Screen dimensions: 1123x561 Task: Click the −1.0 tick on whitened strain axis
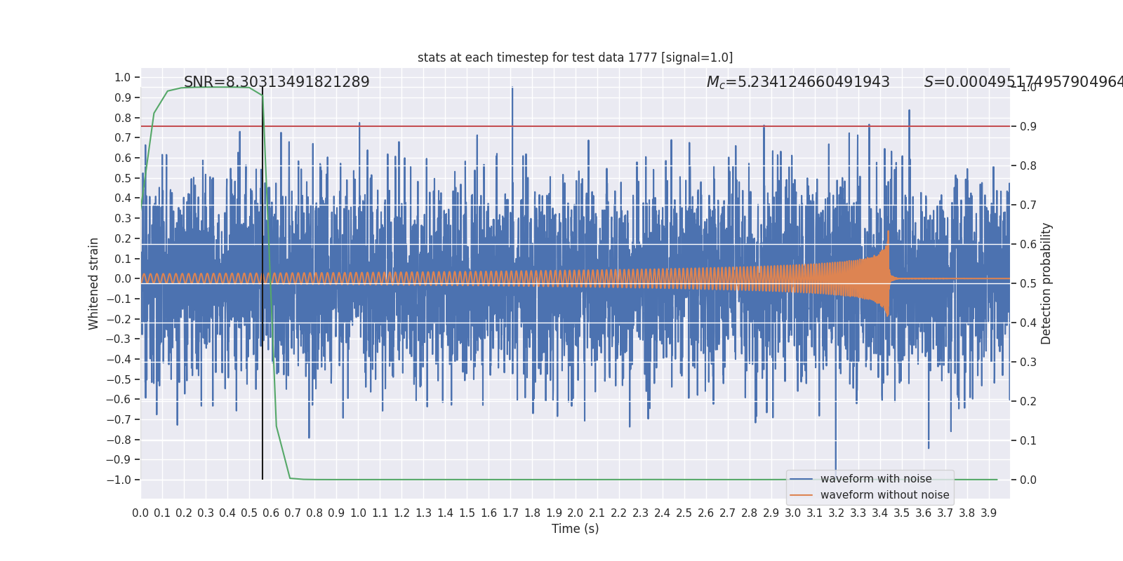pyautogui.click(x=123, y=480)
